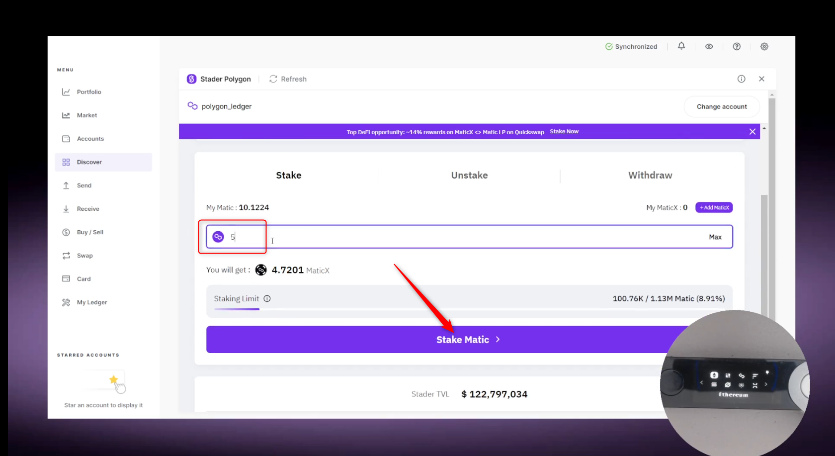Open Market in the sidebar menu
835x456 pixels.
[86, 115]
